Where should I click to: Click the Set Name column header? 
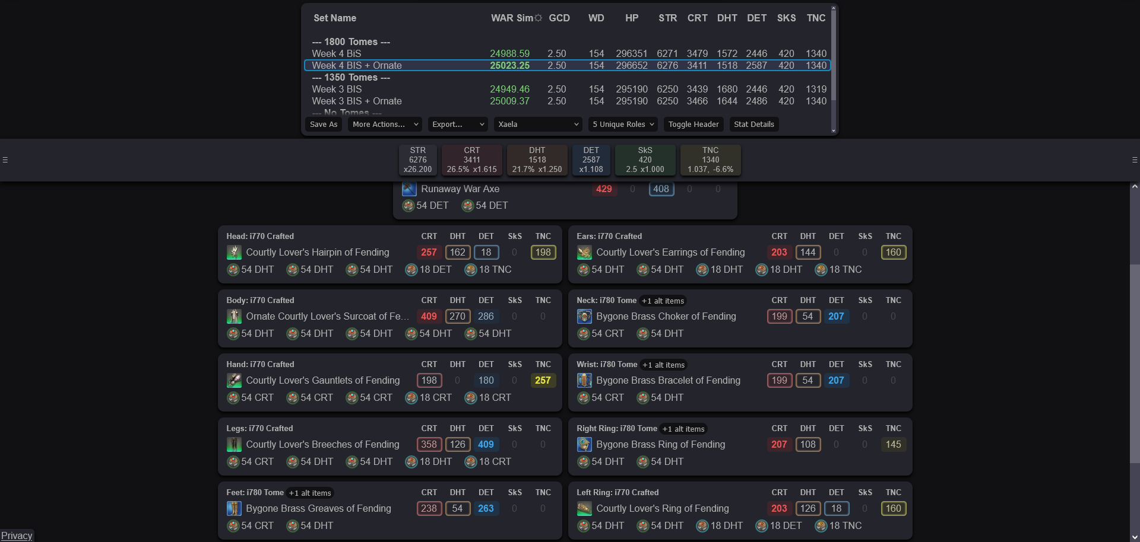click(x=335, y=18)
